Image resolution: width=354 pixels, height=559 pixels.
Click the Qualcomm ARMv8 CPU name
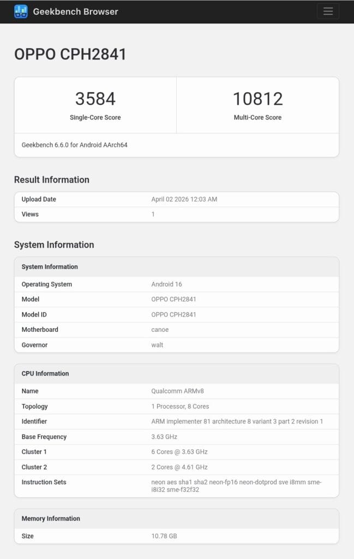pos(177,391)
